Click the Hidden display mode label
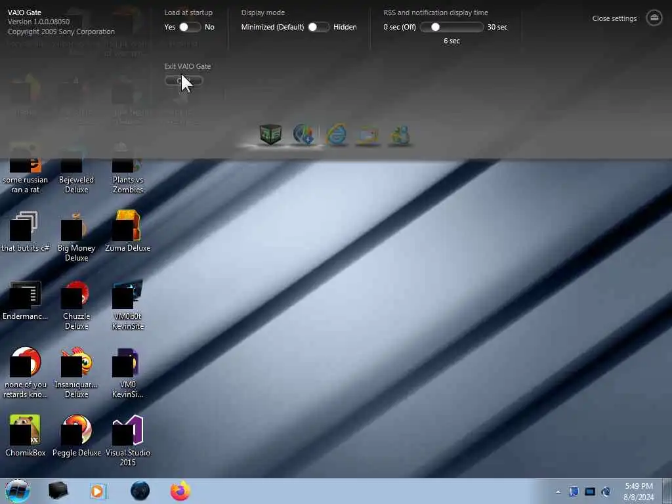This screenshot has height=504, width=672. pyautogui.click(x=345, y=27)
